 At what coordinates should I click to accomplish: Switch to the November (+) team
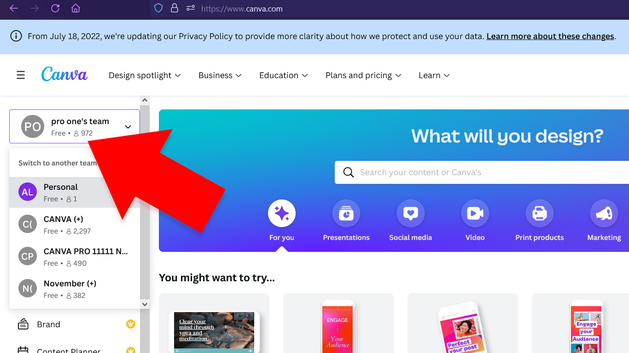coord(75,289)
